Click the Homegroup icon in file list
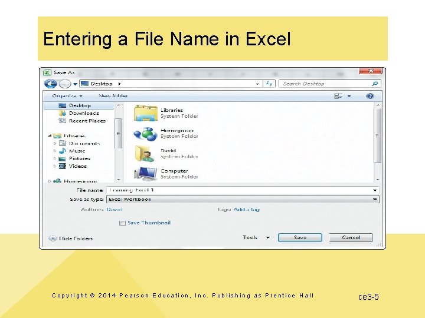This screenshot has height=318, width=425. tap(146, 134)
